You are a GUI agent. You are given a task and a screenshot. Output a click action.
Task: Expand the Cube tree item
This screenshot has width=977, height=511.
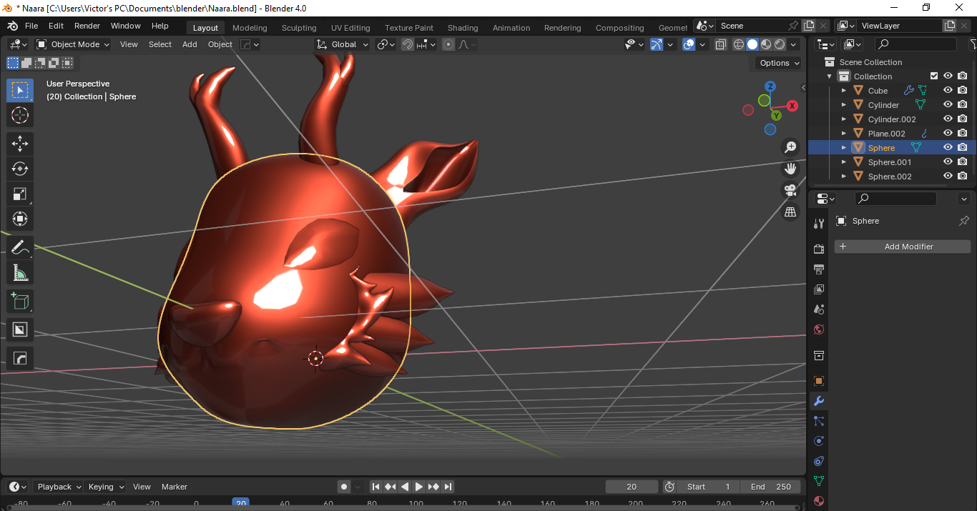click(x=844, y=90)
